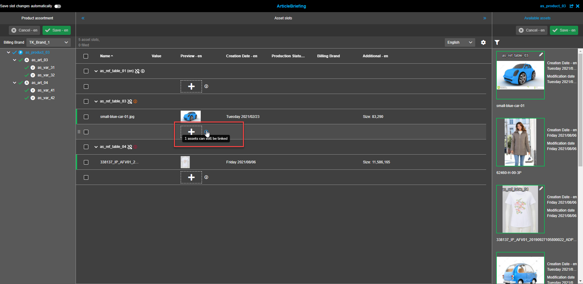Open the filter panel via funnel icon
This screenshot has height=284, width=583.
click(497, 42)
